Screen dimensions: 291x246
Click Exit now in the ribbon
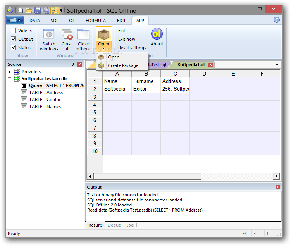pyautogui.click(x=127, y=39)
